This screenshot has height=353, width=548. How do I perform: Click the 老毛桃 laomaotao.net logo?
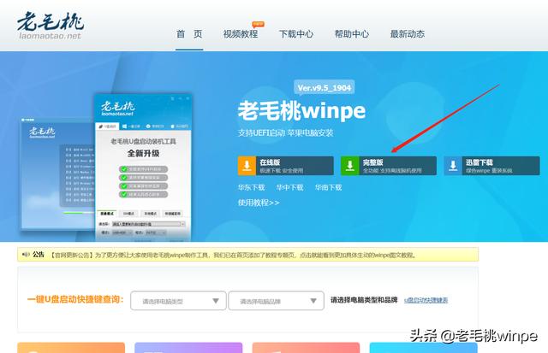click(50, 26)
